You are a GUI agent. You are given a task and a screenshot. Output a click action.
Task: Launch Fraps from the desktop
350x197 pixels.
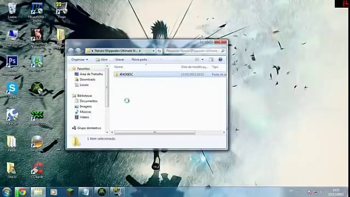pyautogui.click(x=61, y=10)
